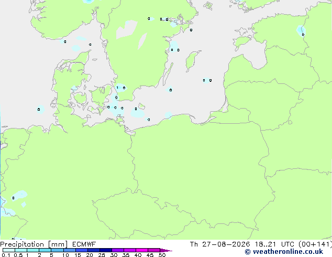Click the small Bornholm island outline
Viewport: 332px width, 257px height.
click(141, 106)
